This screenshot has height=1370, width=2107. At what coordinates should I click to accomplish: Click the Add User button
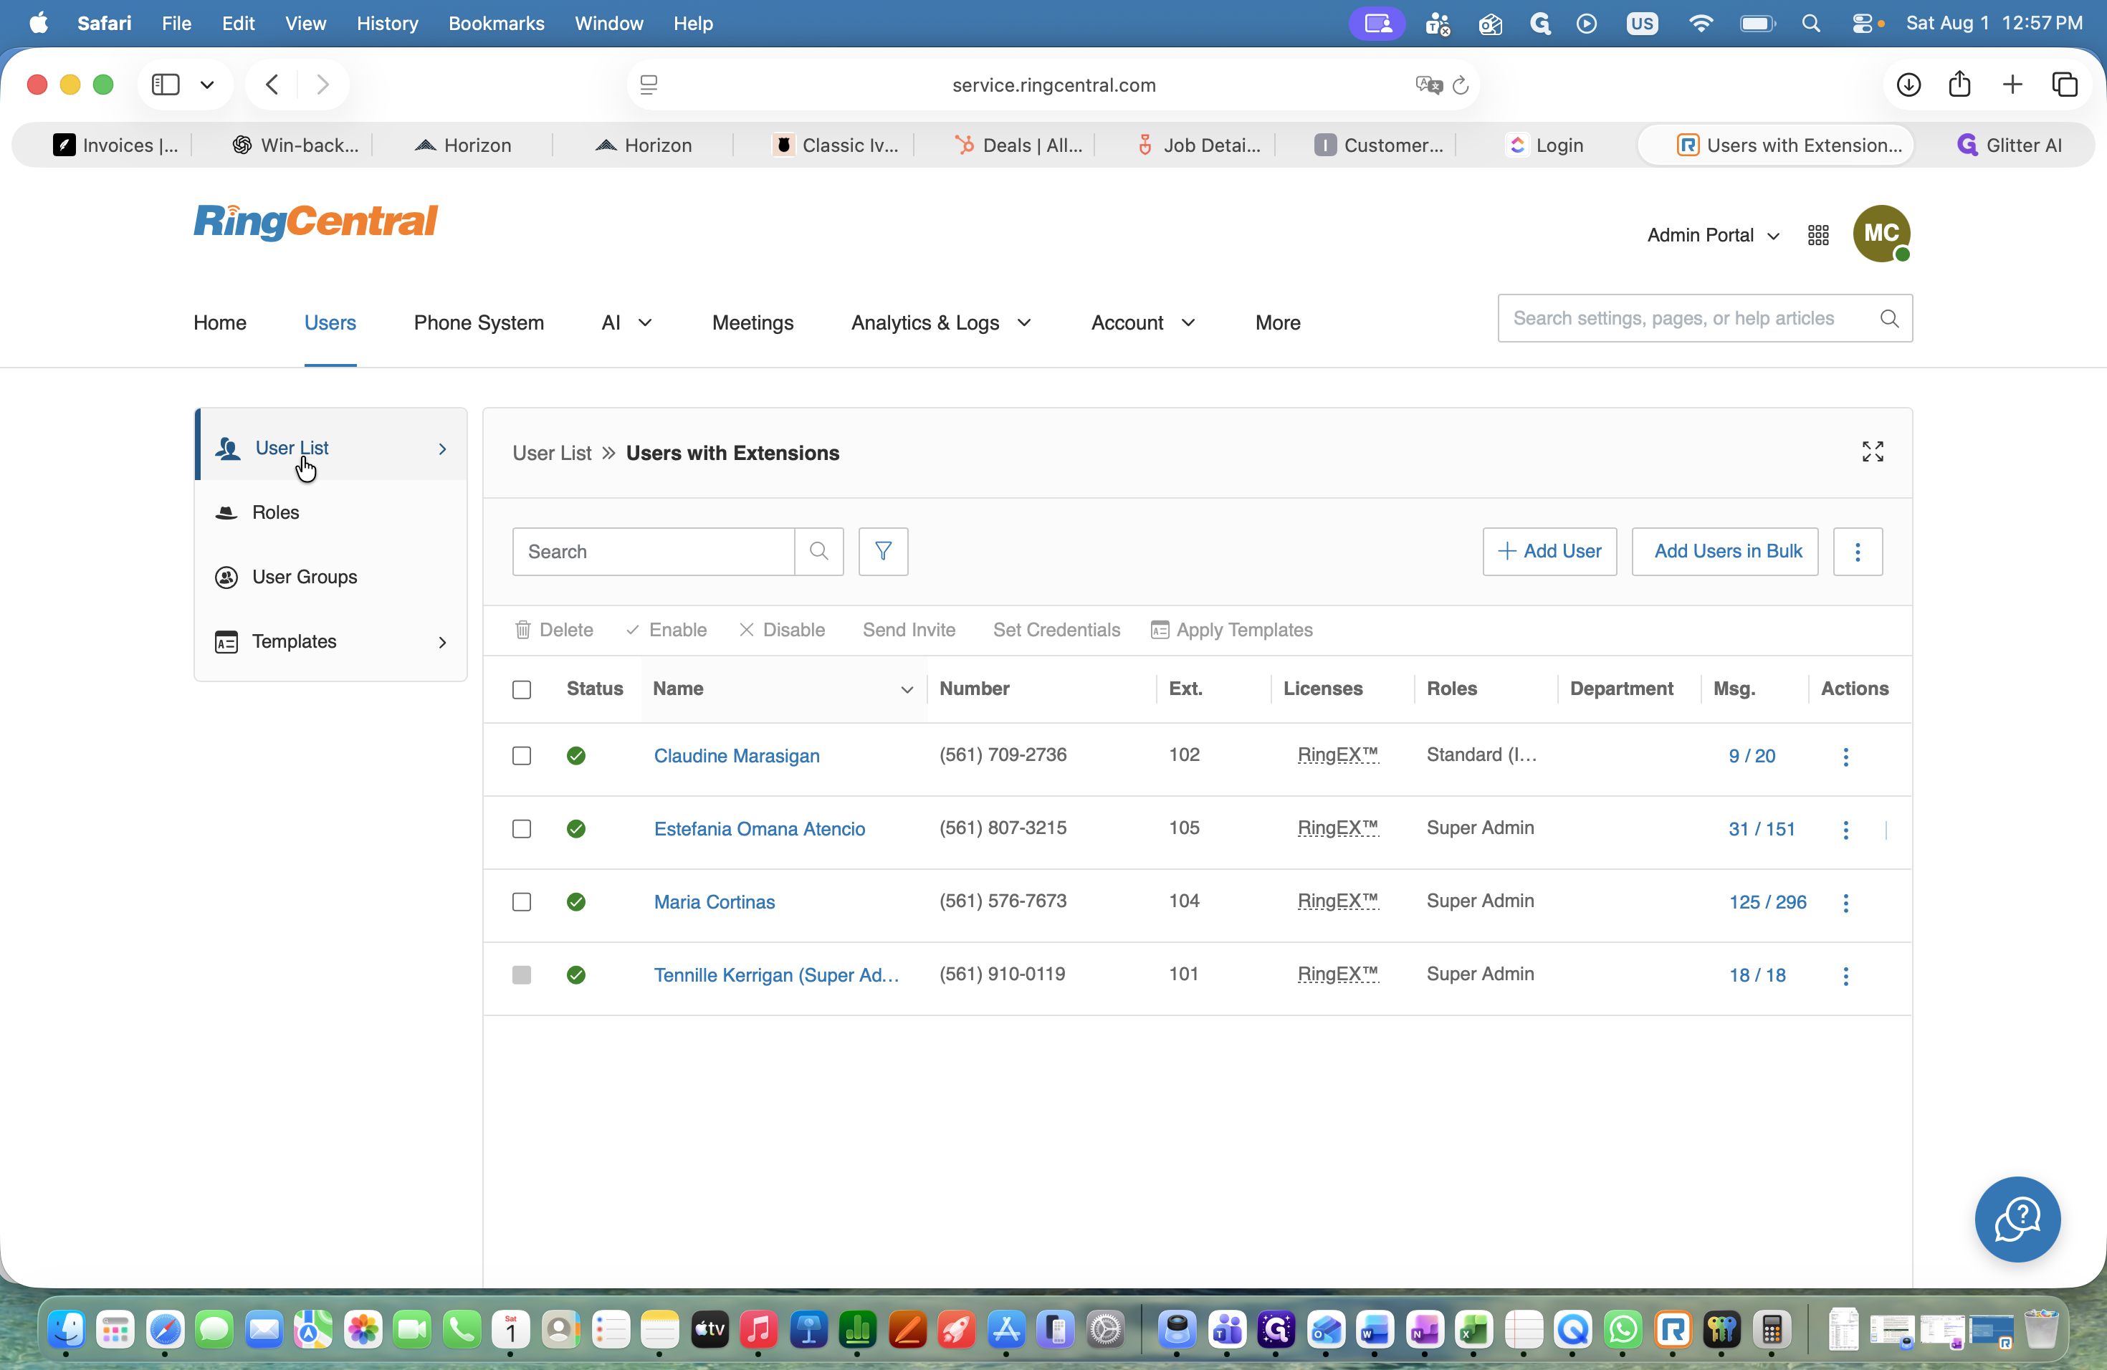pyautogui.click(x=1549, y=551)
